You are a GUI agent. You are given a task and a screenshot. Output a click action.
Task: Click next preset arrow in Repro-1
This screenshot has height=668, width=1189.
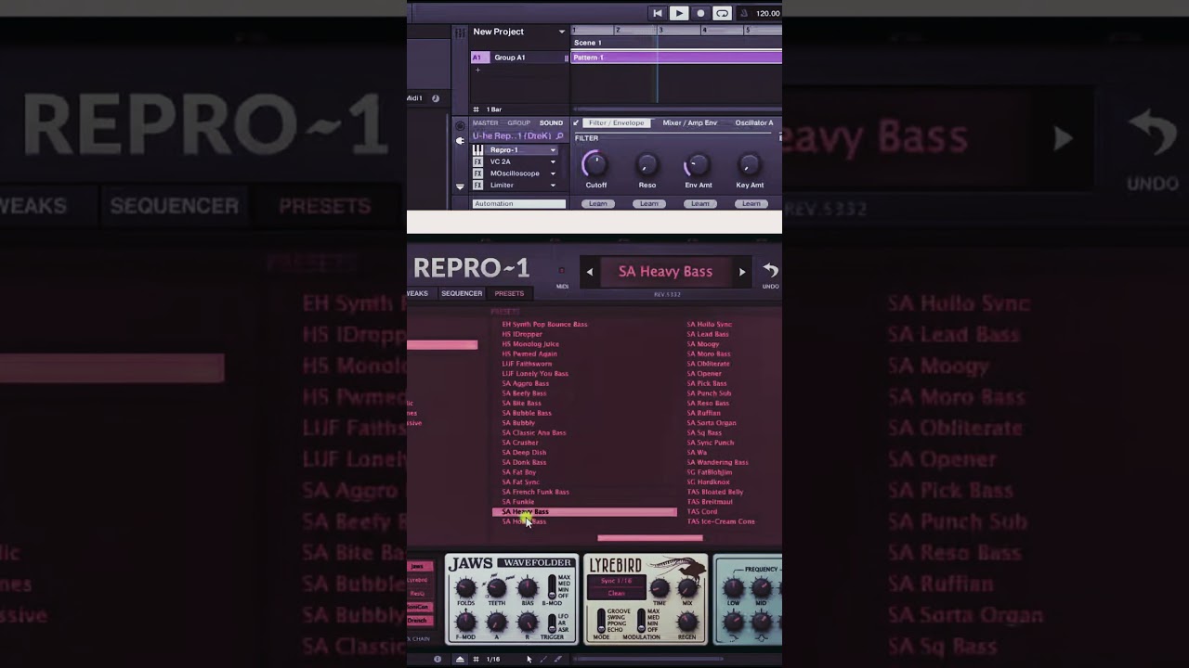741,272
